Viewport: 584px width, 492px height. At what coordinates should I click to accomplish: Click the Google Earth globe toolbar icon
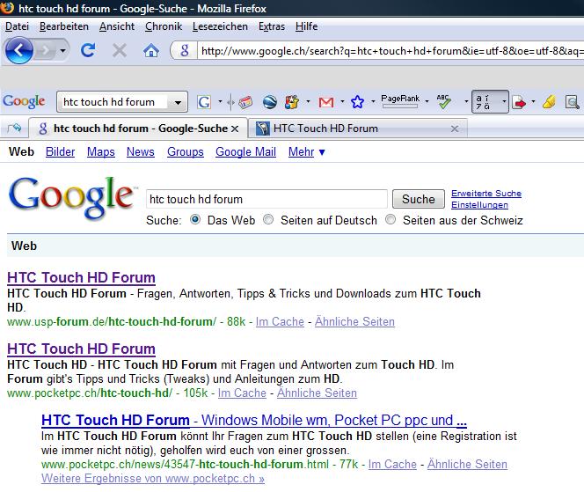click(x=270, y=102)
